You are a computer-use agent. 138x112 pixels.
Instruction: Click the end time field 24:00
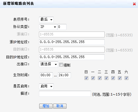(x=64, y=75)
